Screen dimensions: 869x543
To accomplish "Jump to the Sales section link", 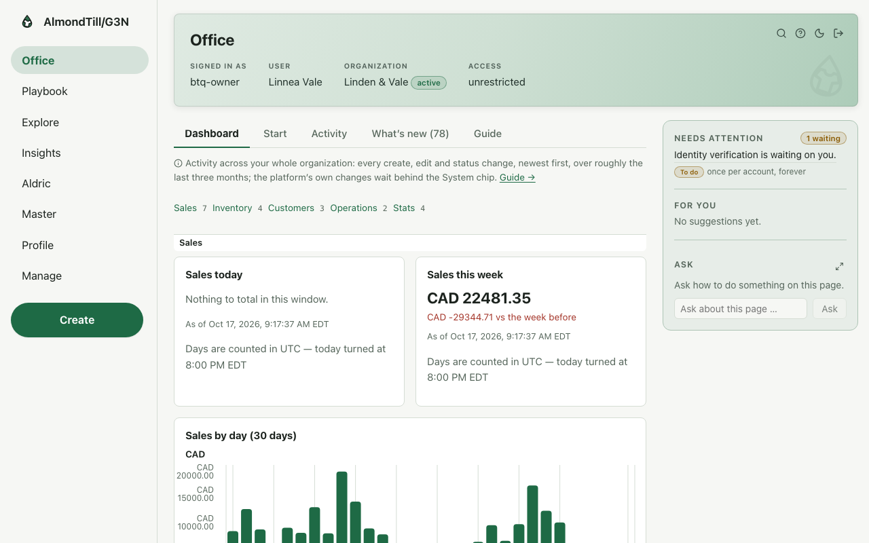I will pos(185,208).
